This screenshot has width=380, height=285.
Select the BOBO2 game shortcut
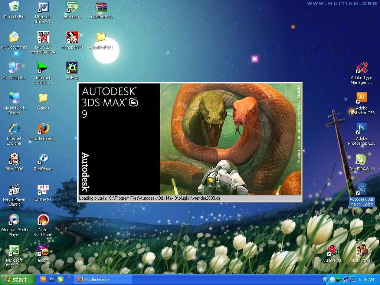(72, 71)
